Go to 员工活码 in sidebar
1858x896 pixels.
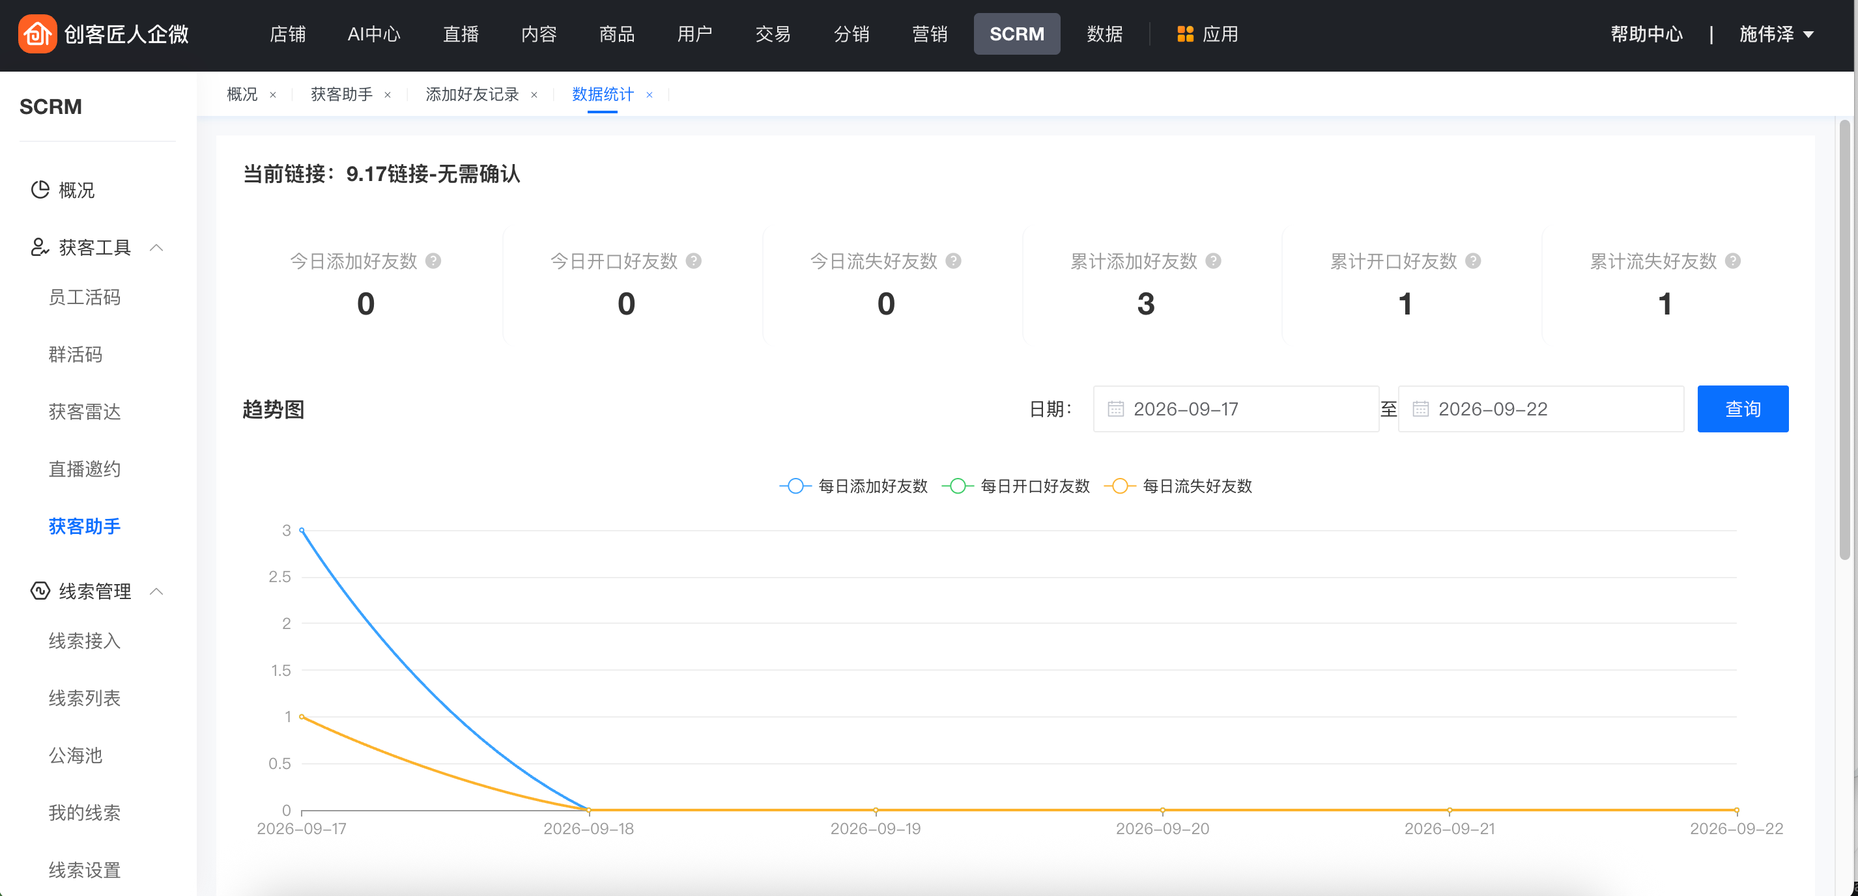(x=85, y=297)
